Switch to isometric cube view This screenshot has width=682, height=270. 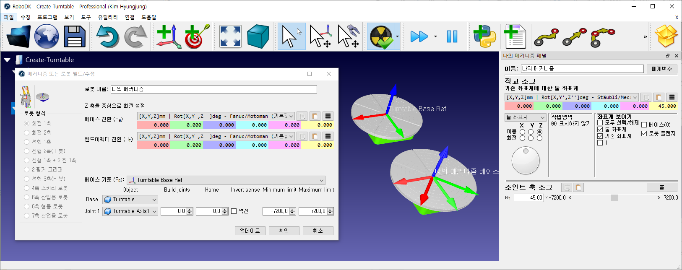(258, 36)
